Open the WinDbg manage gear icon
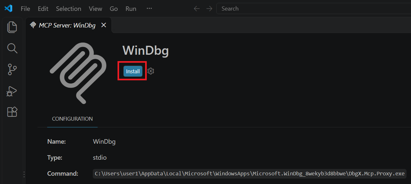411x184 pixels. (x=151, y=71)
